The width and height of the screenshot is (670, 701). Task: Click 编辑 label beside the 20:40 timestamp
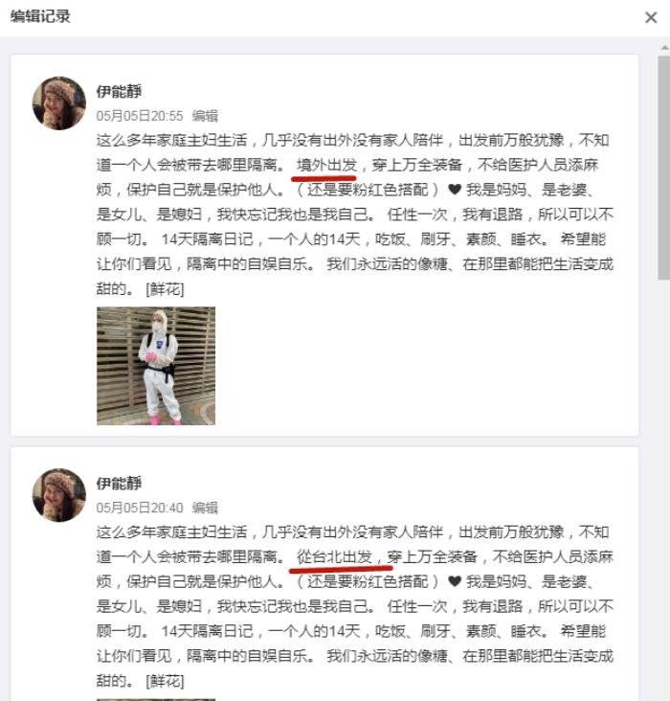click(x=205, y=508)
